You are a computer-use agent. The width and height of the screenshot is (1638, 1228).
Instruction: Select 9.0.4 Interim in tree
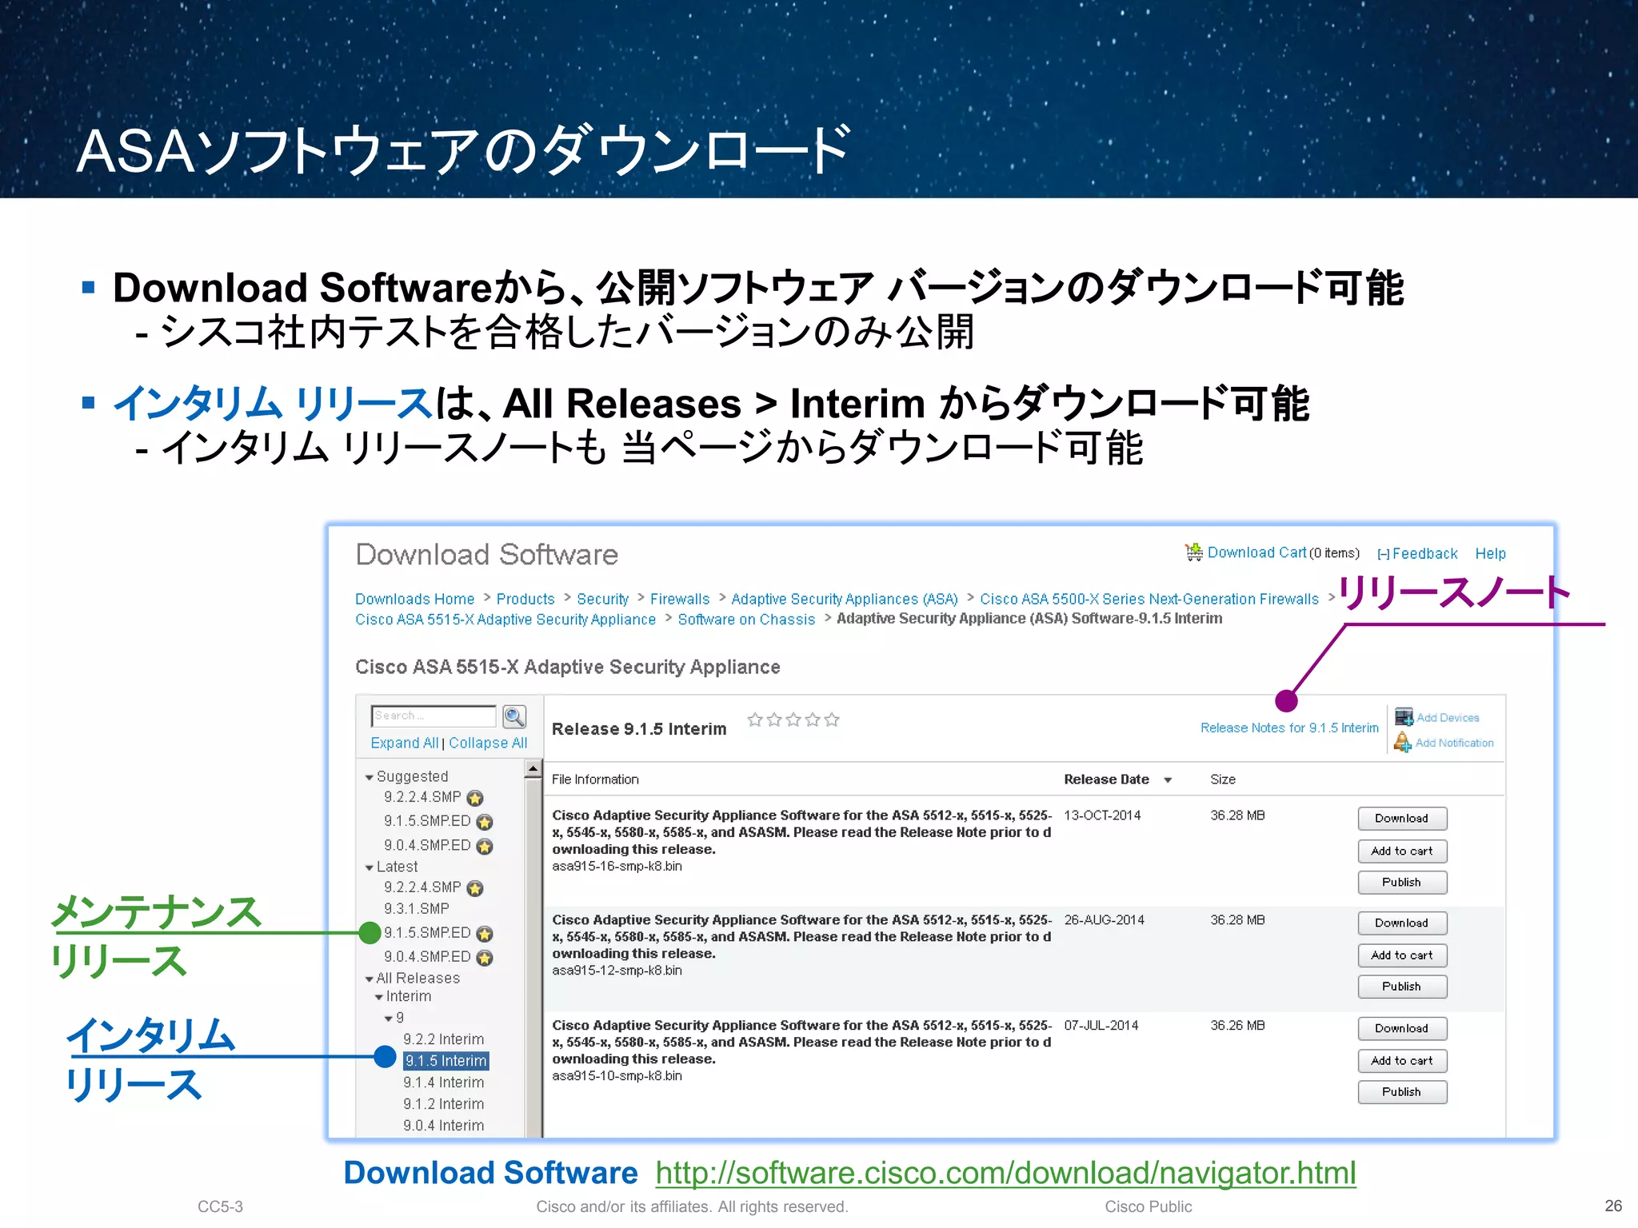(444, 1126)
